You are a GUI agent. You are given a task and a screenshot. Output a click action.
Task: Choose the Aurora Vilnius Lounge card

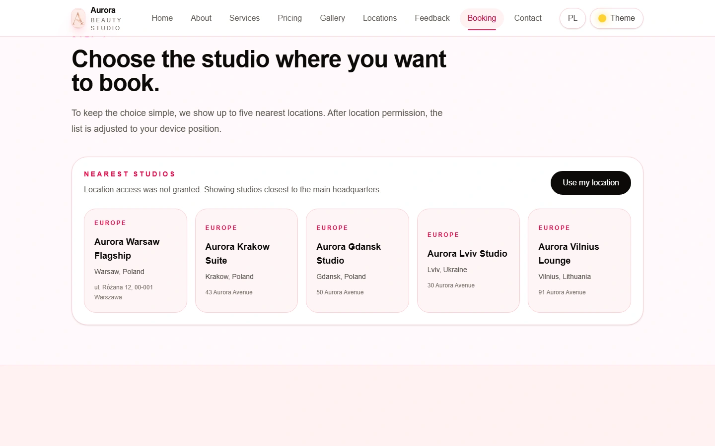click(579, 261)
